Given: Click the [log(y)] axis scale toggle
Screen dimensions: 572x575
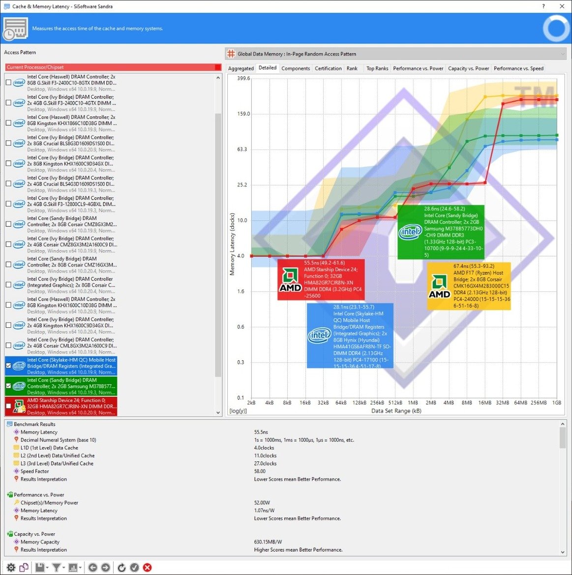Looking at the screenshot, I should point(238,411).
